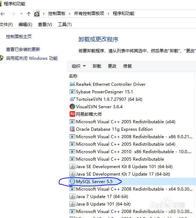
Task: Click the back navigation arrow
Action: click(2, 14)
